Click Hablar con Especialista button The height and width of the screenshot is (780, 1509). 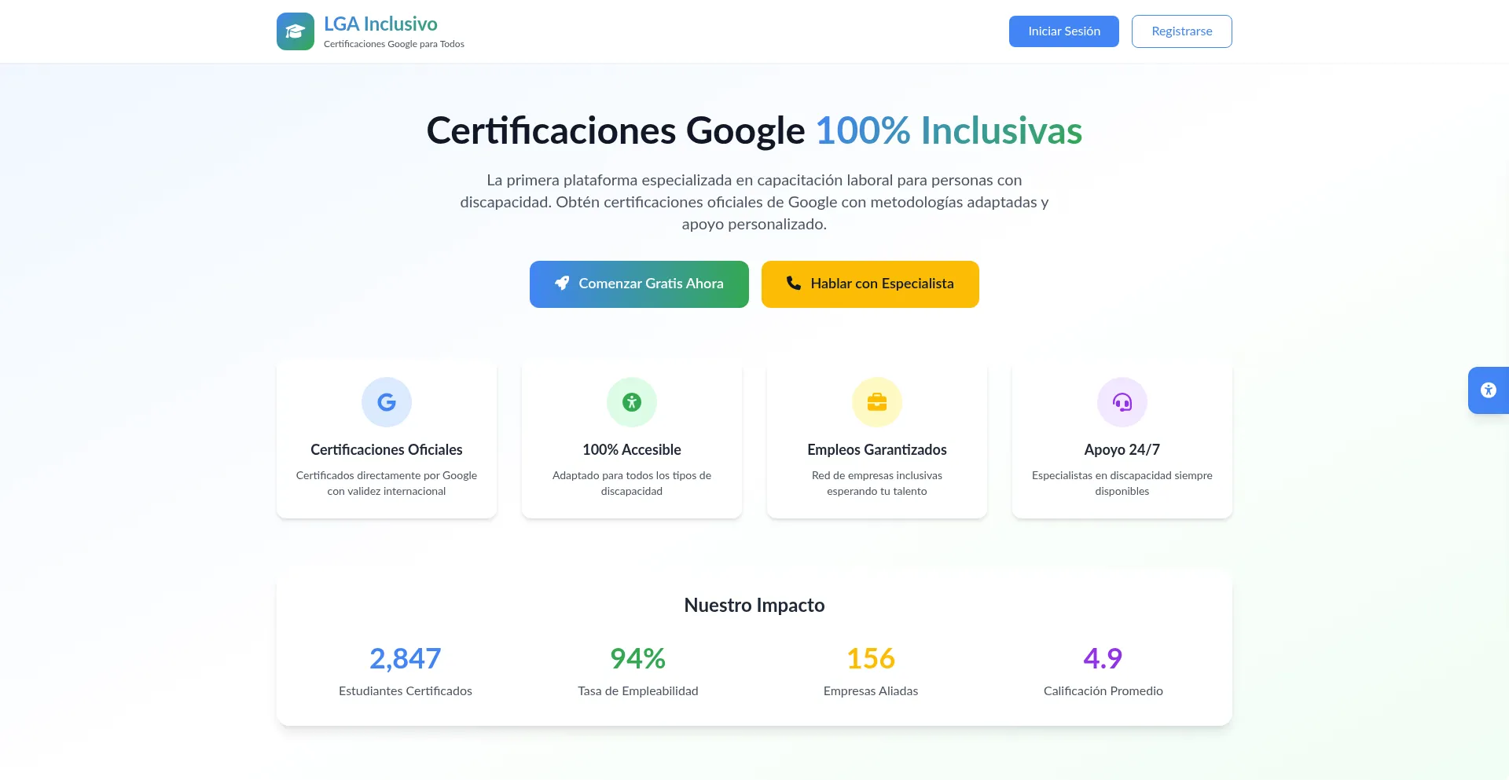click(x=870, y=284)
